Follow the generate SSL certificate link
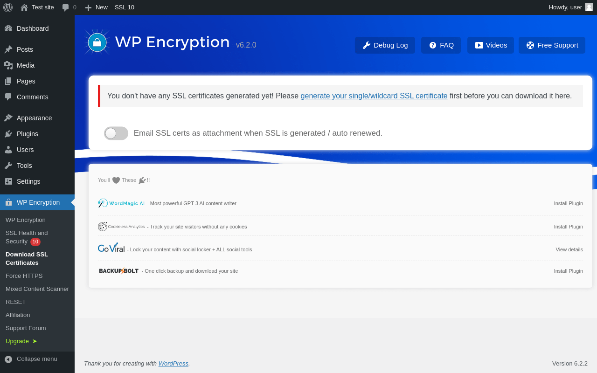Image resolution: width=597 pixels, height=373 pixels. coord(374,96)
